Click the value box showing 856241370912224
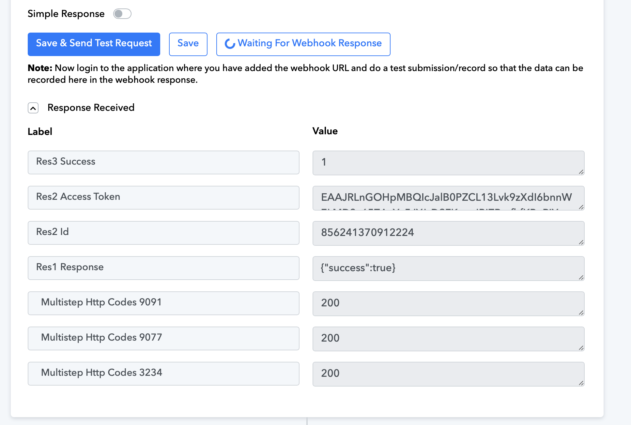The image size is (631, 425). click(x=448, y=233)
